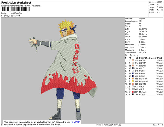The image size is (164, 127).
Task: Click the 'Colorway 1' value
Action: [15, 16]
